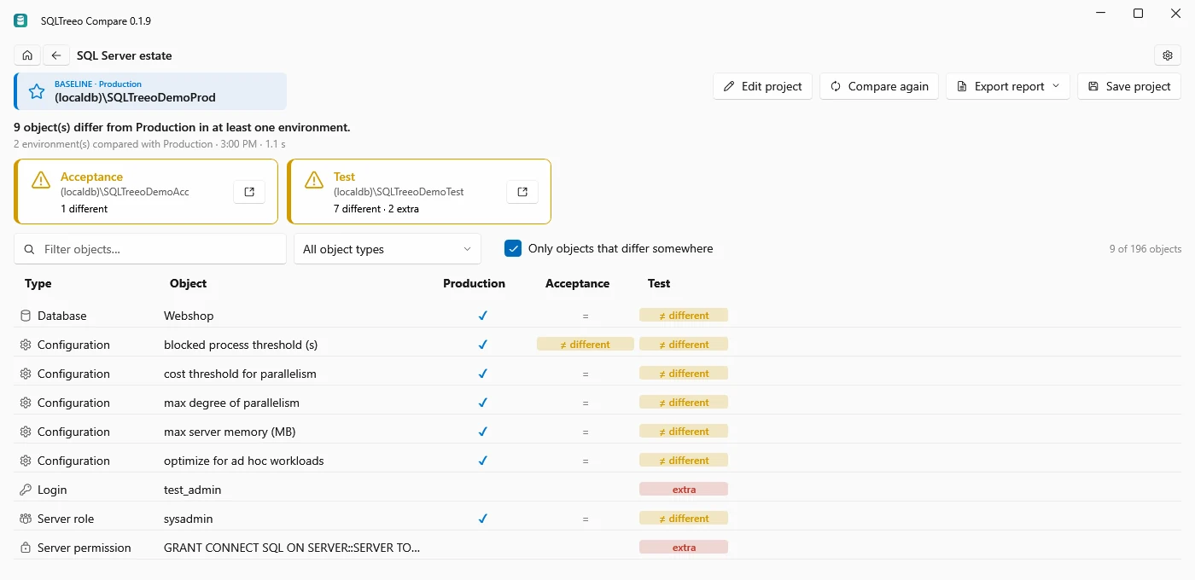Open Acceptance environment details icon

coord(249,192)
